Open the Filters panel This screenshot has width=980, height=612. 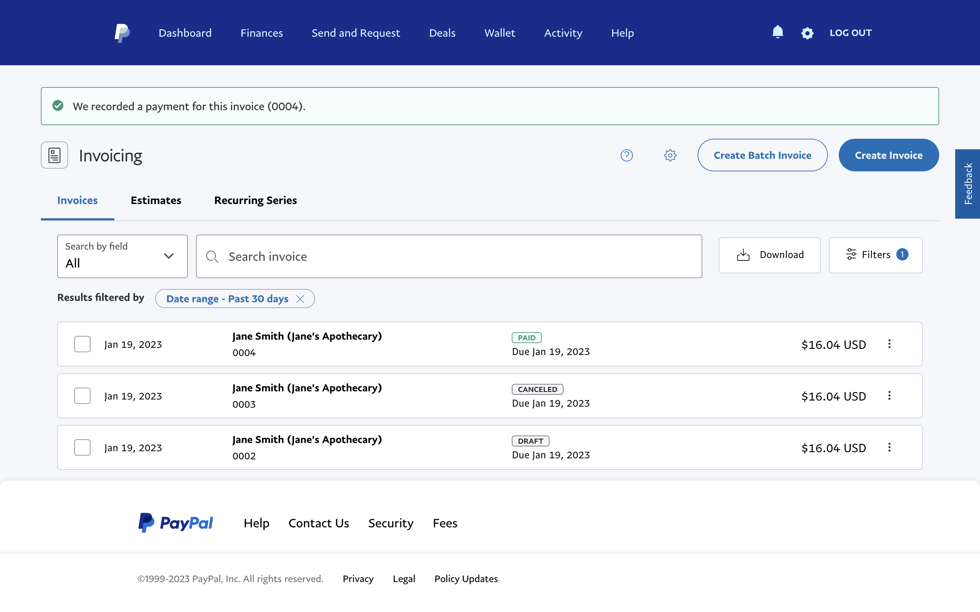tap(876, 255)
